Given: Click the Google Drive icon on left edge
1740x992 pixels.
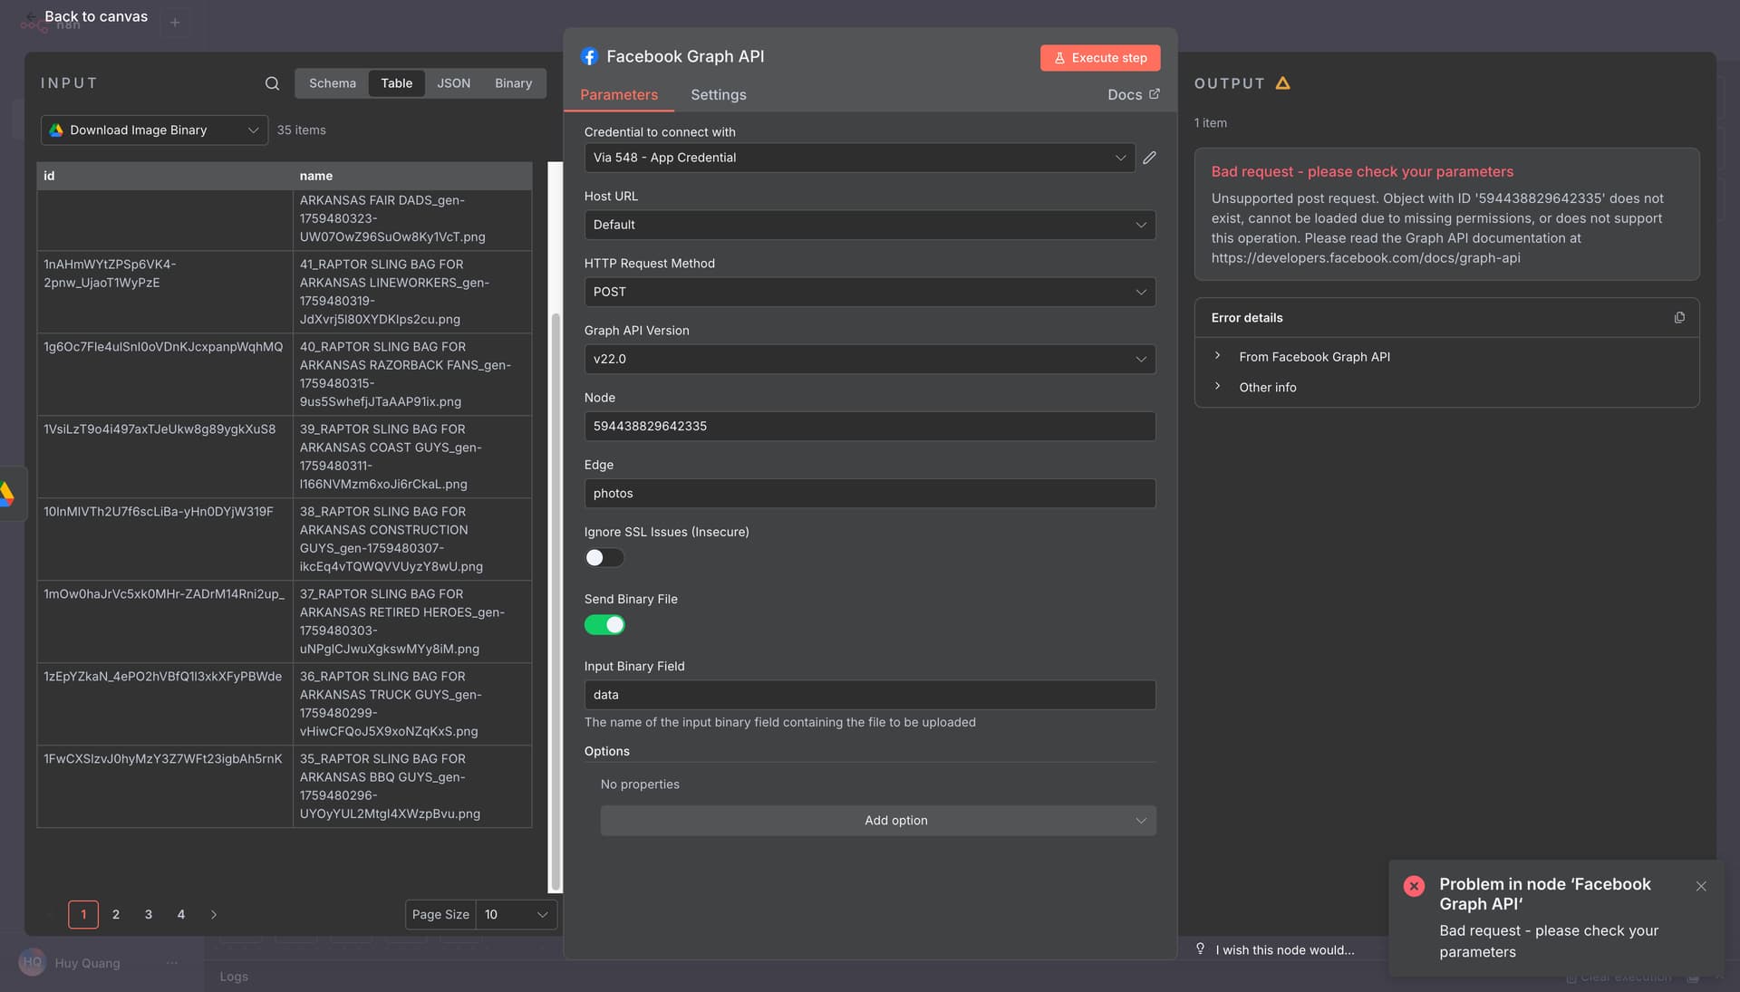Looking at the screenshot, I should pyautogui.click(x=7, y=494).
